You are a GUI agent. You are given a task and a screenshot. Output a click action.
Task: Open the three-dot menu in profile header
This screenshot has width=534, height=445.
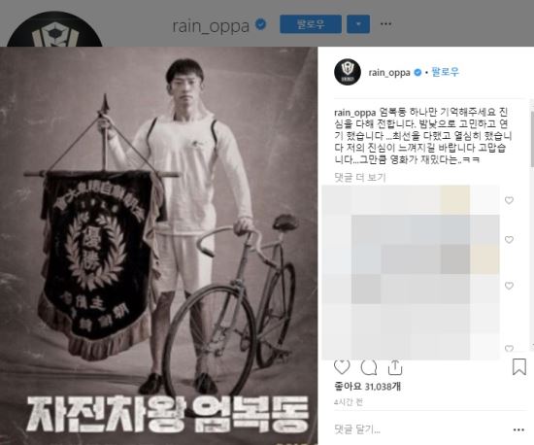(385, 24)
